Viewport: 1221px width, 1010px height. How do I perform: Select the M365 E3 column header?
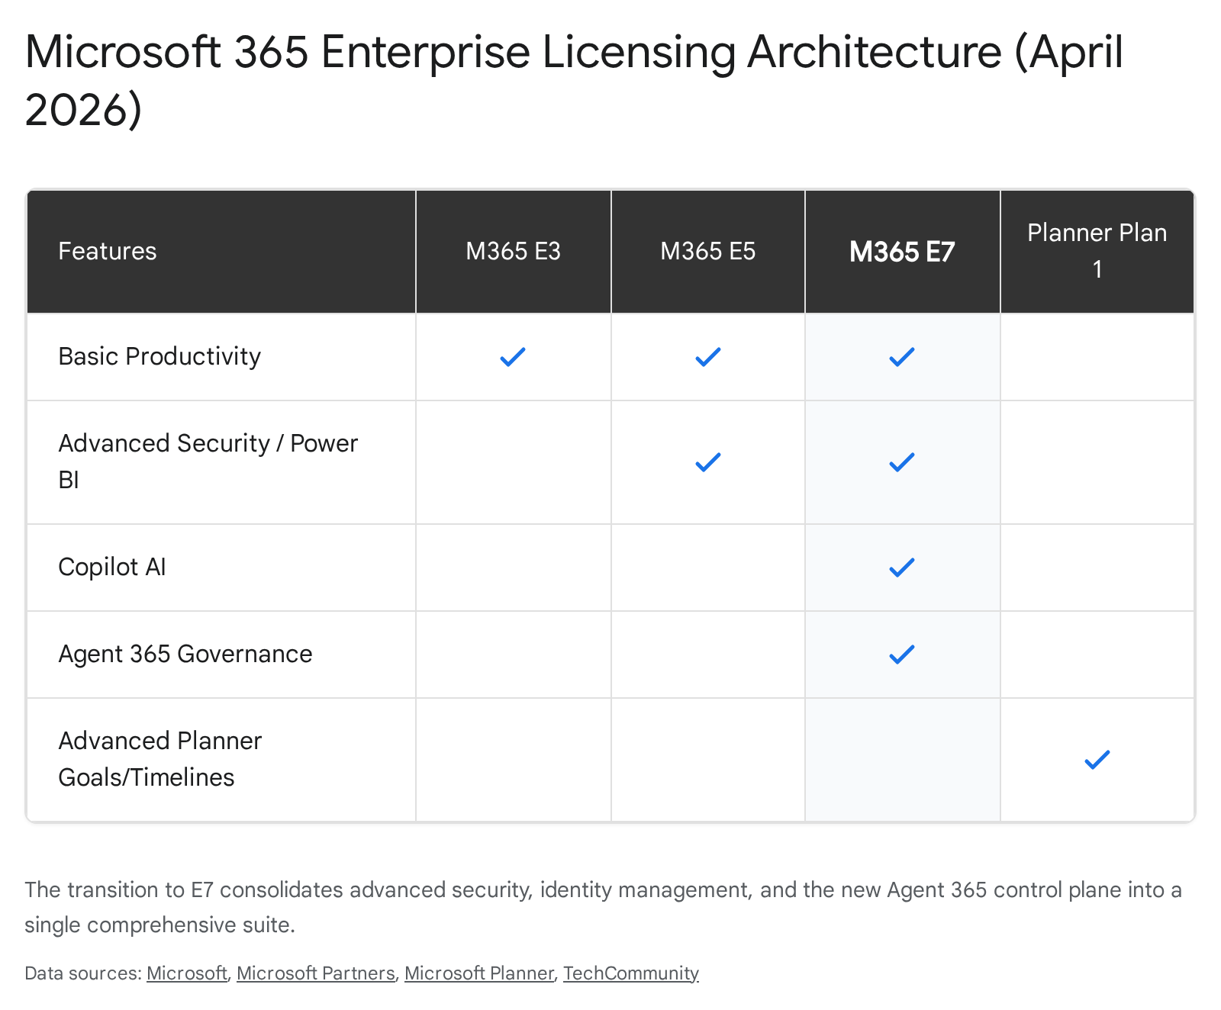pyautogui.click(x=513, y=252)
